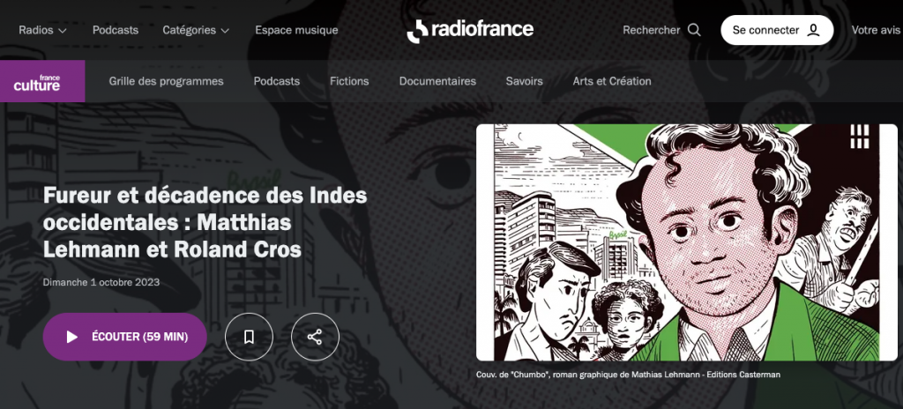Expand the Catégories dropdown menu
The height and width of the screenshot is (409, 903).
196,30
